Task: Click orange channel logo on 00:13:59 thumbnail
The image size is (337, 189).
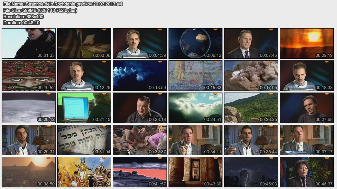Action: point(160,61)
